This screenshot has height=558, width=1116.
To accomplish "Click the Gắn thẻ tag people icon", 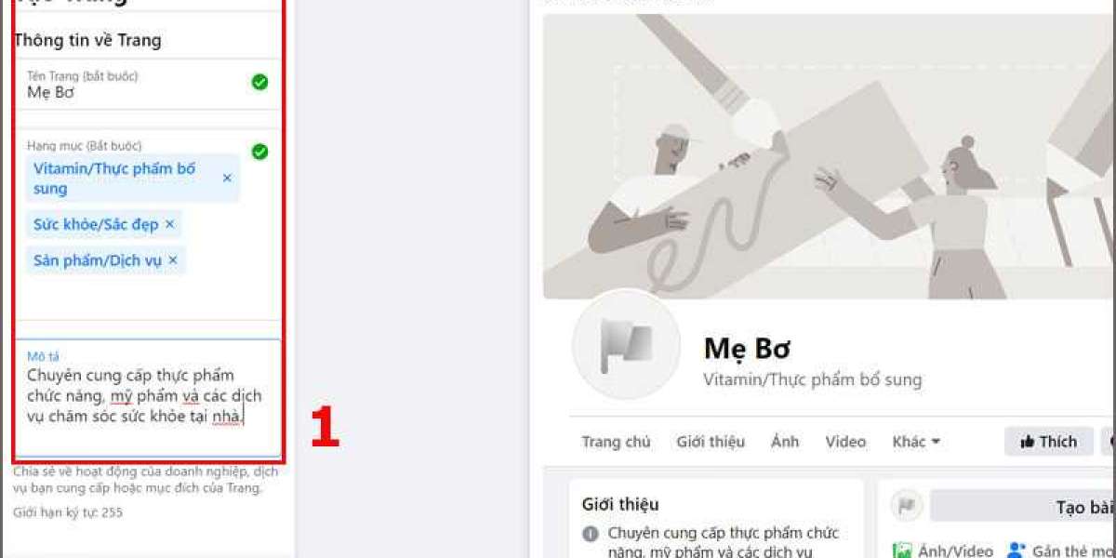I will [1016, 551].
